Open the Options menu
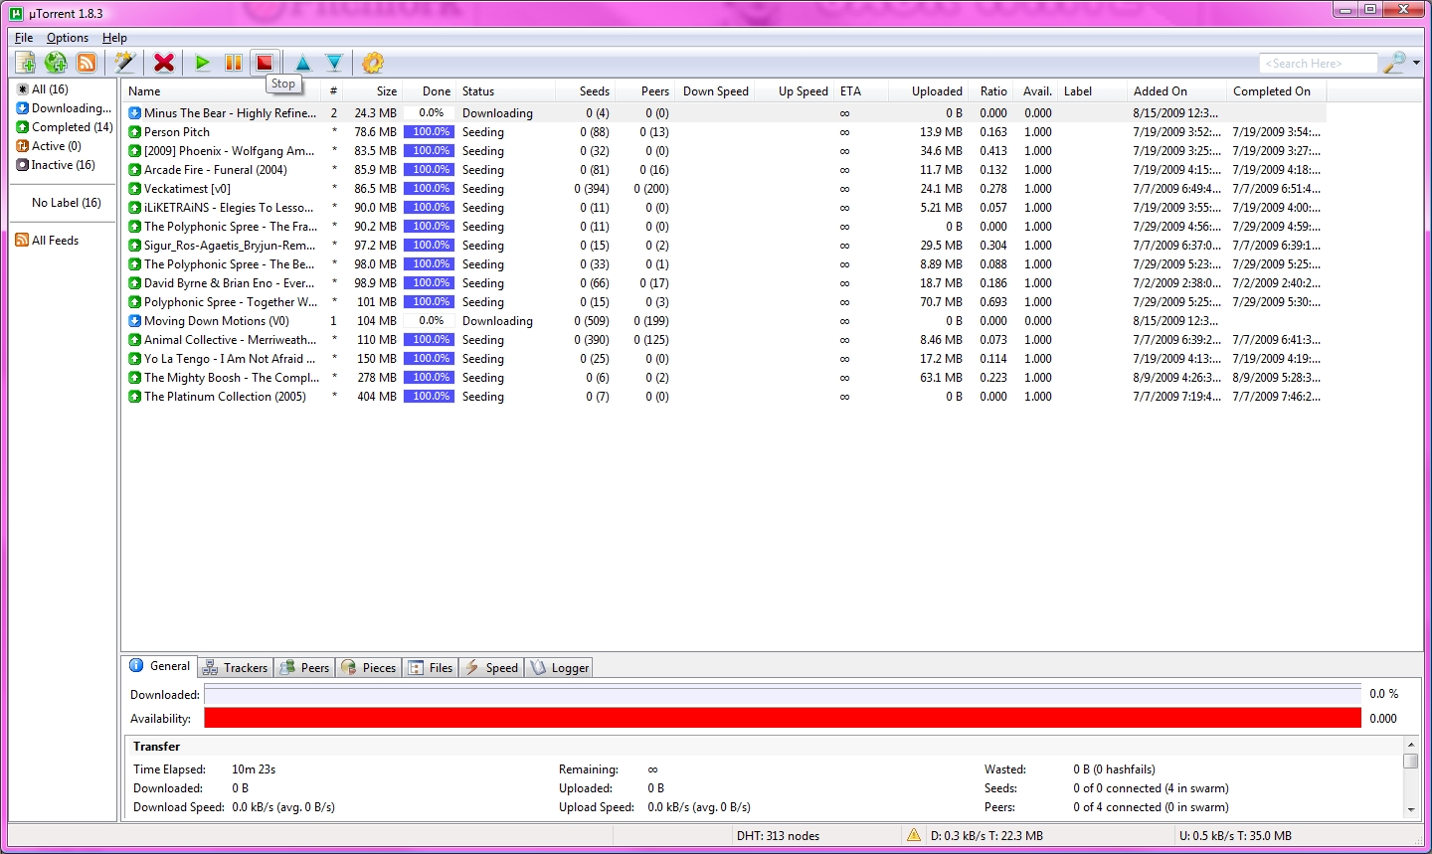The width and height of the screenshot is (1432, 854). click(x=68, y=38)
